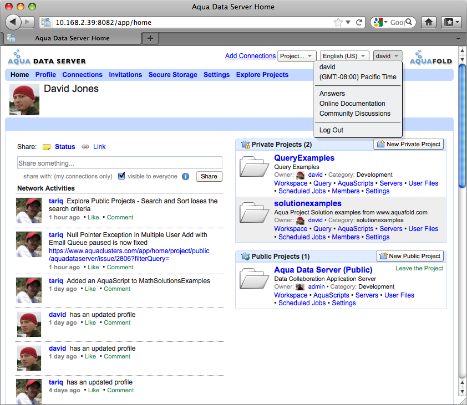Image resolution: width=467 pixels, height=405 pixels.
Task: Open the tab list dropdown arrow
Action: tap(458, 39)
